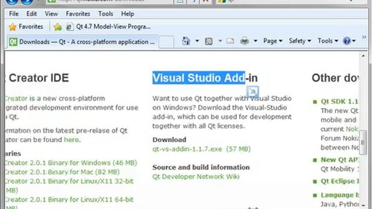Open the View menu

(x=51, y=14)
